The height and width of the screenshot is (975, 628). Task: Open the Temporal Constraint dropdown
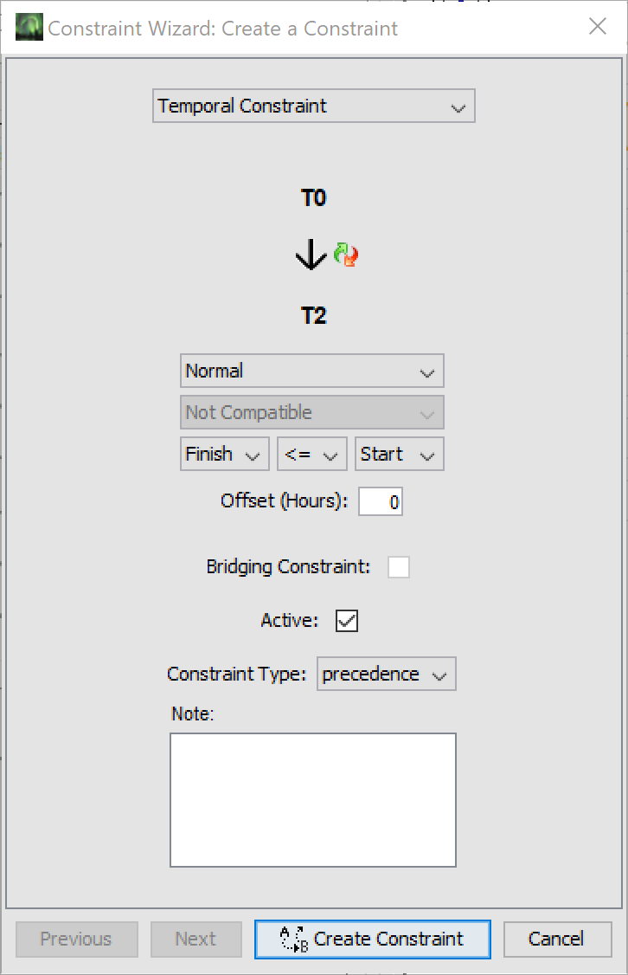(313, 107)
